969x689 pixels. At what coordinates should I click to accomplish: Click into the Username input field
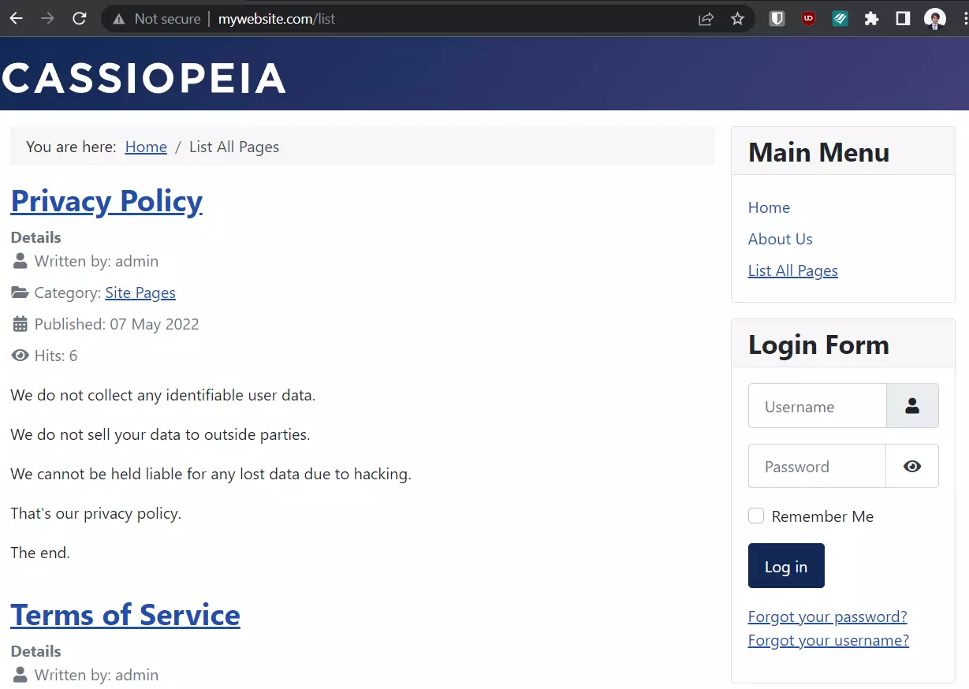(x=818, y=406)
